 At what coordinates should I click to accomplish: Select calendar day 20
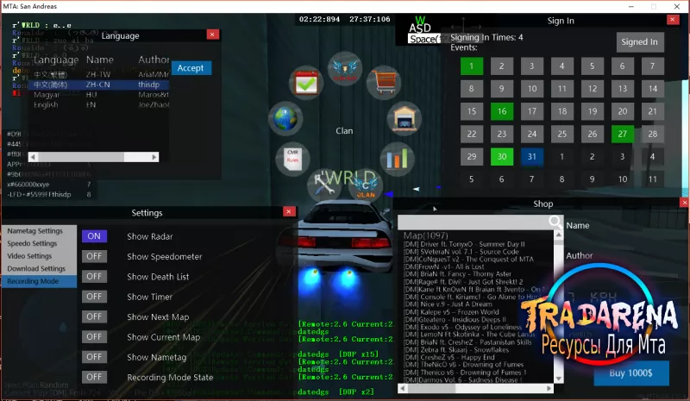[623, 111]
